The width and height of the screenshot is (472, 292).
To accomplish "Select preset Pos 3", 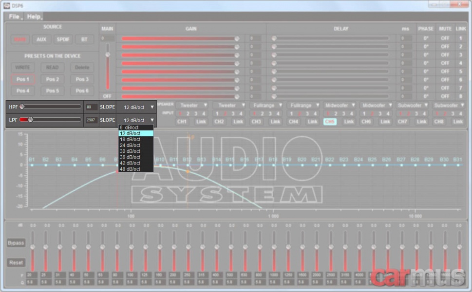I will [82, 79].
